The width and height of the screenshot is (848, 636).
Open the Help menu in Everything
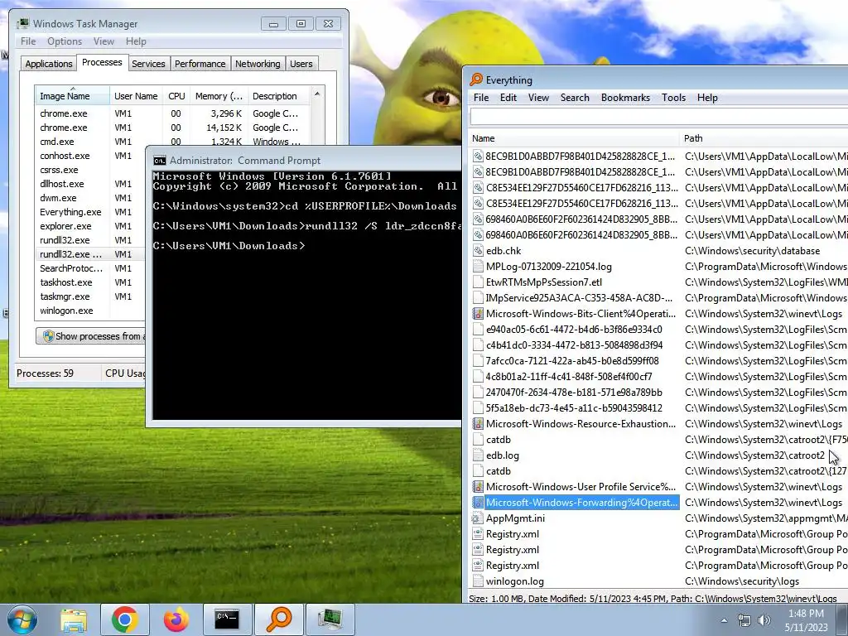(x=707, y=98)
